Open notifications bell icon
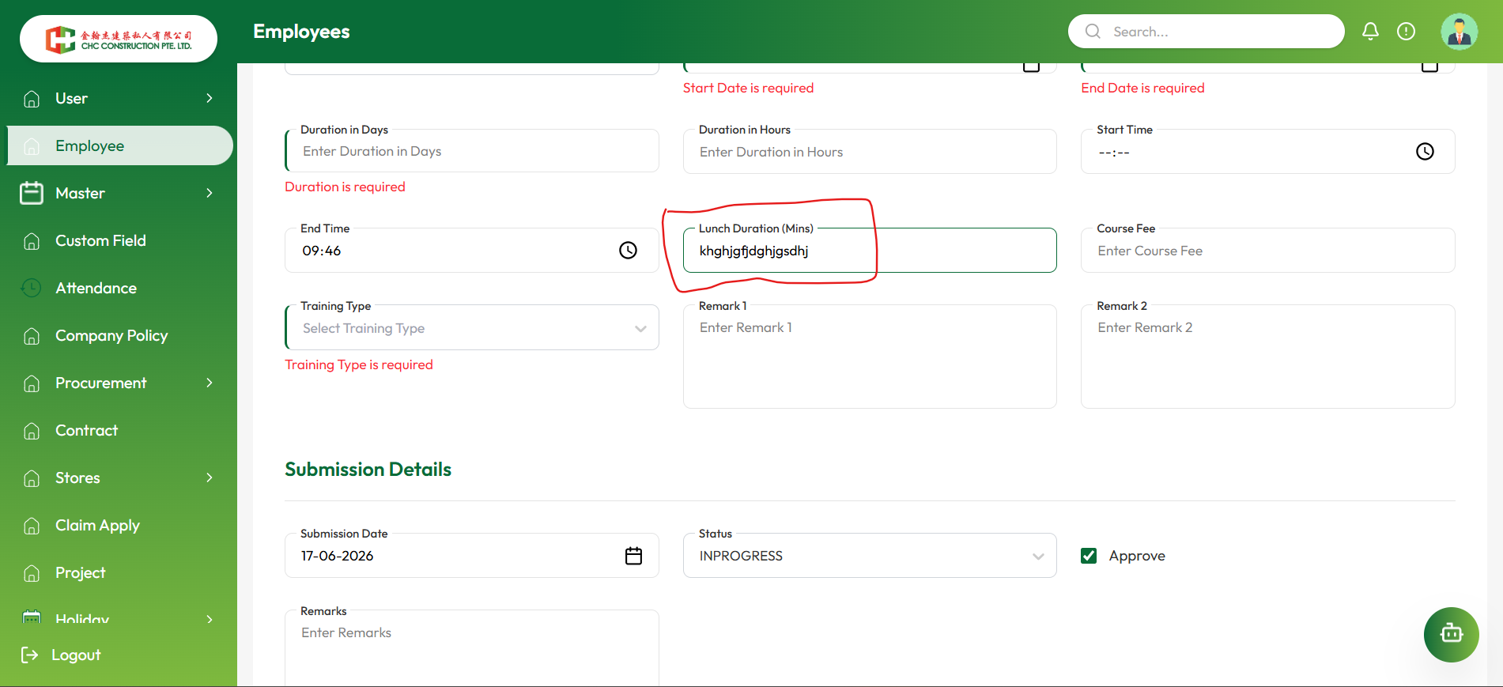 point(1370,32)
